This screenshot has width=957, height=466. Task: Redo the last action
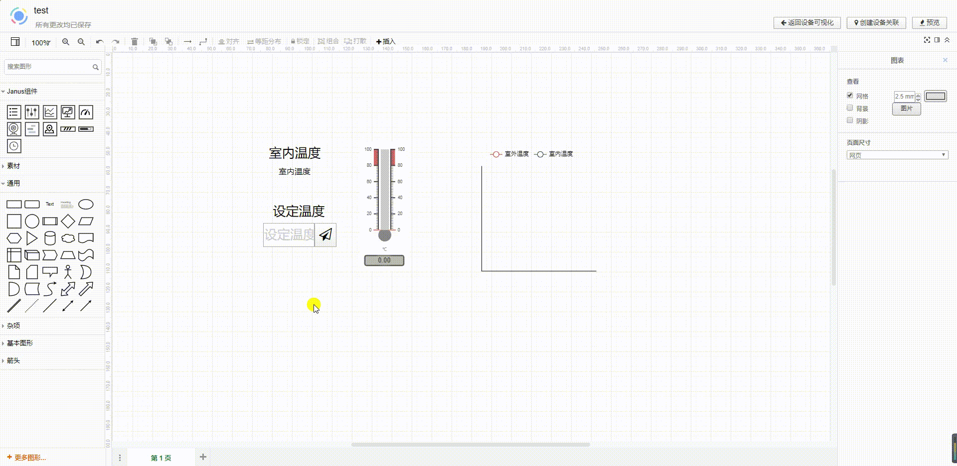pos(116,42)
